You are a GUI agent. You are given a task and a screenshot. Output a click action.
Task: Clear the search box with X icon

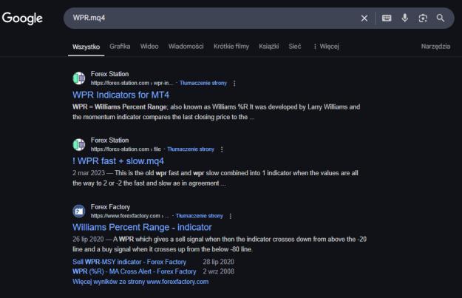[364, 18]
